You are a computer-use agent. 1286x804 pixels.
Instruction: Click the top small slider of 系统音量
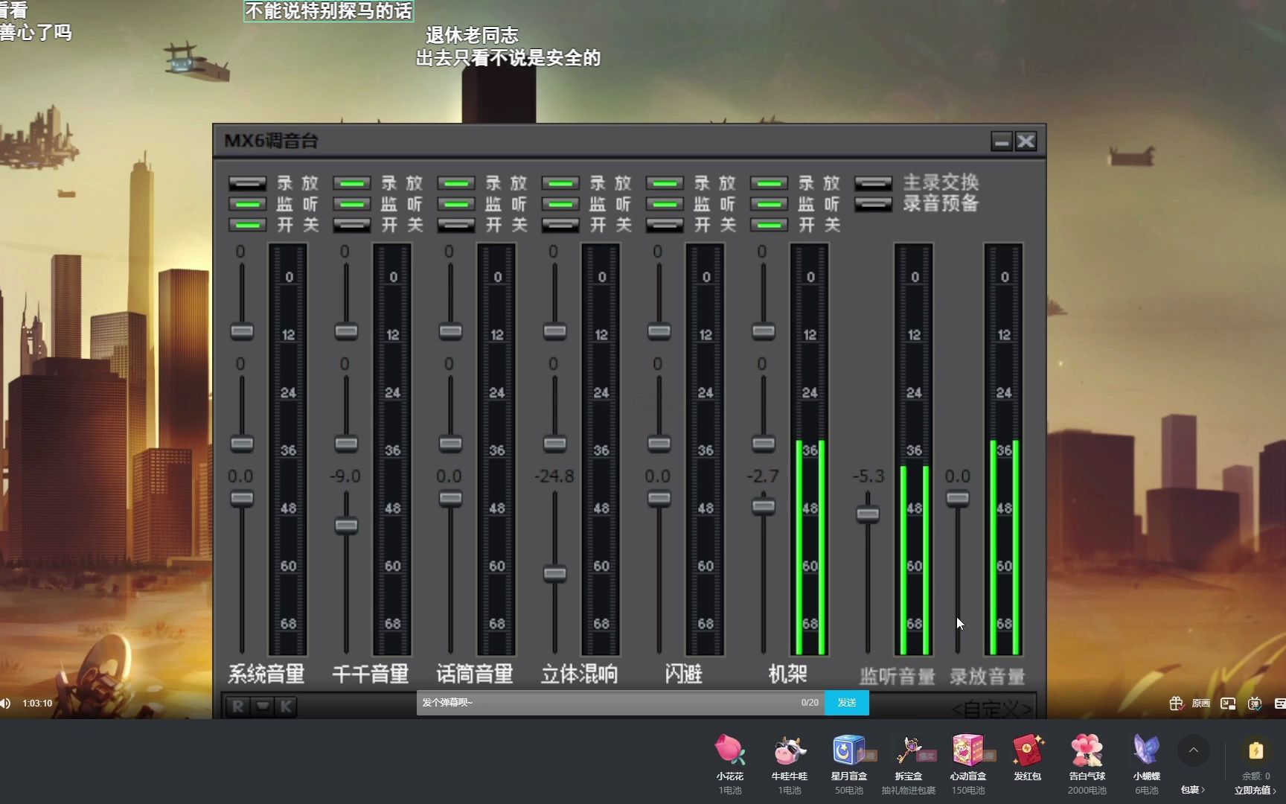[241, 331]
